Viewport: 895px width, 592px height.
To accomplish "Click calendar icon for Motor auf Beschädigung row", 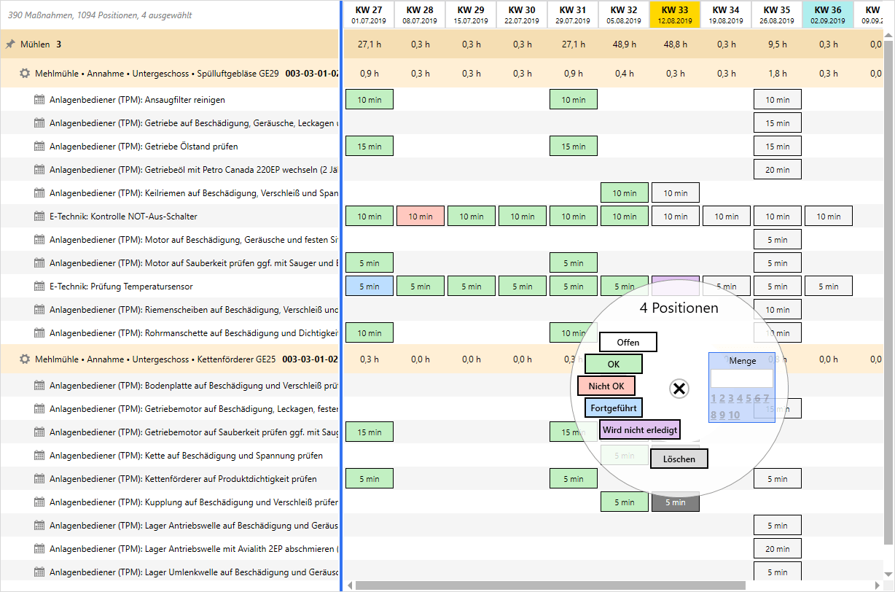I will tap(39, 240).
